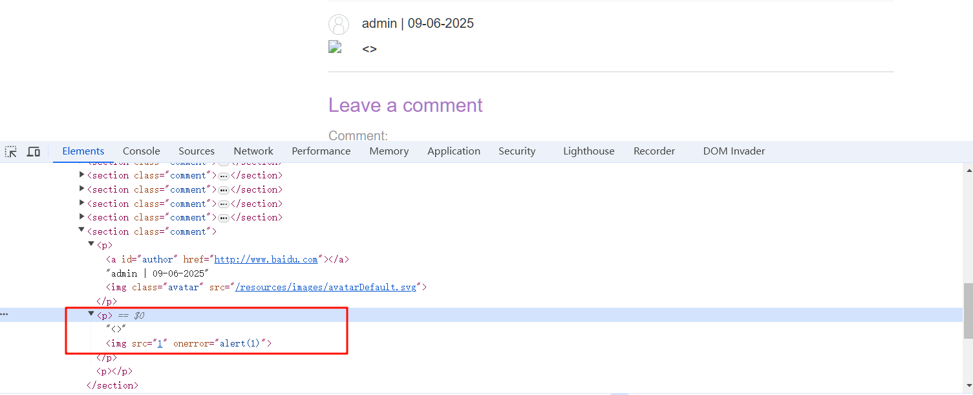Switch to the Network tab
Viewport: 973px width, 395px height.
pyautogui.click(x=253, y=151)
